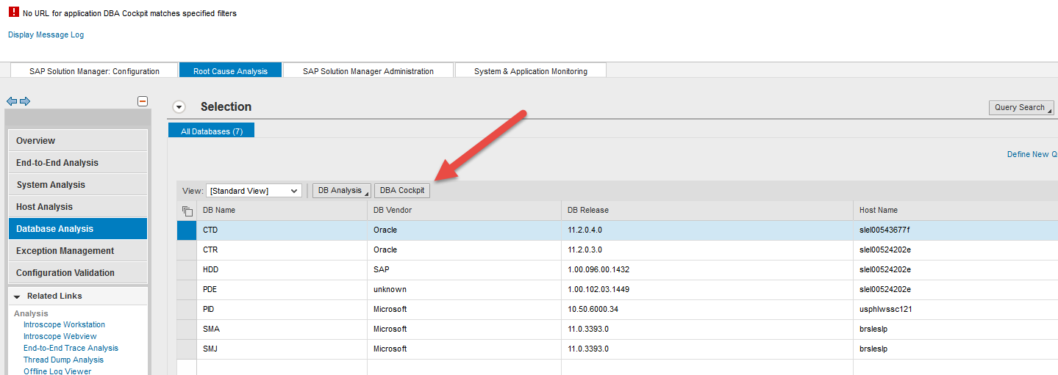Click the red error message icon

click(13, 12)
